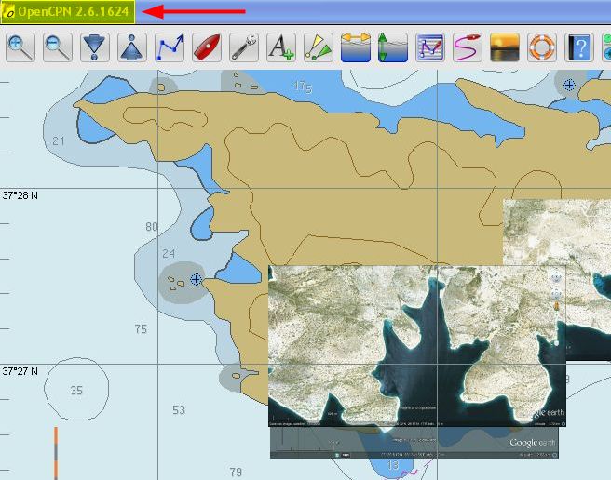
Task: Open the help book icon with question mark
Action: 579,47
